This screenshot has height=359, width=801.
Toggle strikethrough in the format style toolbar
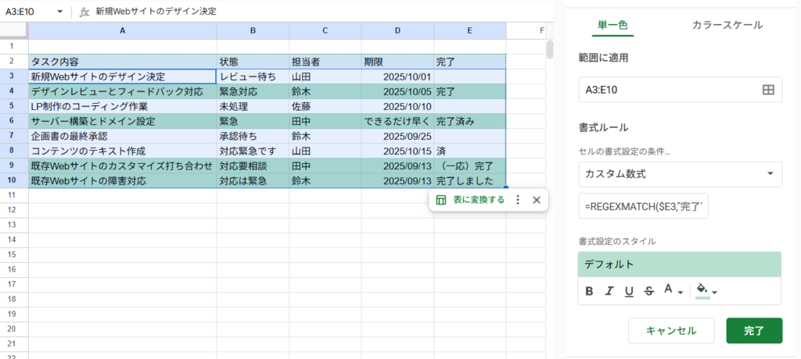coord(648,291)
